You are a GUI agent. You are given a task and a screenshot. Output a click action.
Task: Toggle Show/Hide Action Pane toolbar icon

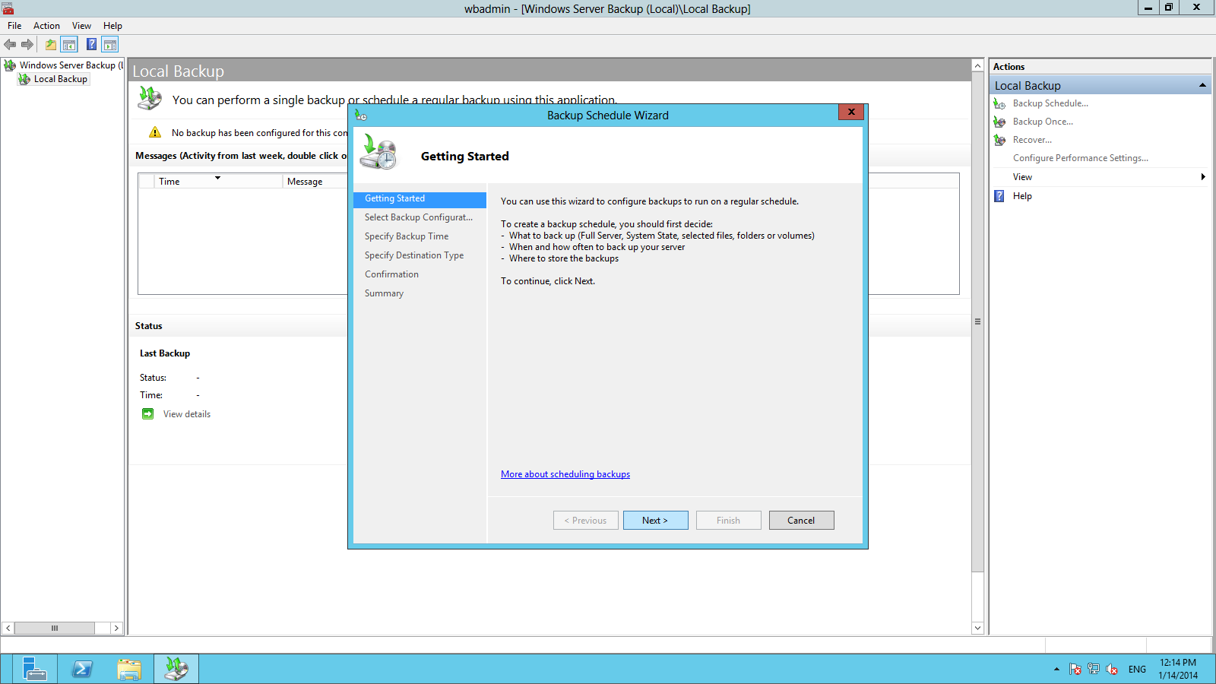(x=110, y=45)
